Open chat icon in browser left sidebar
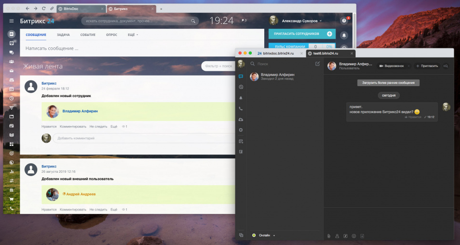 coord(11,52)
